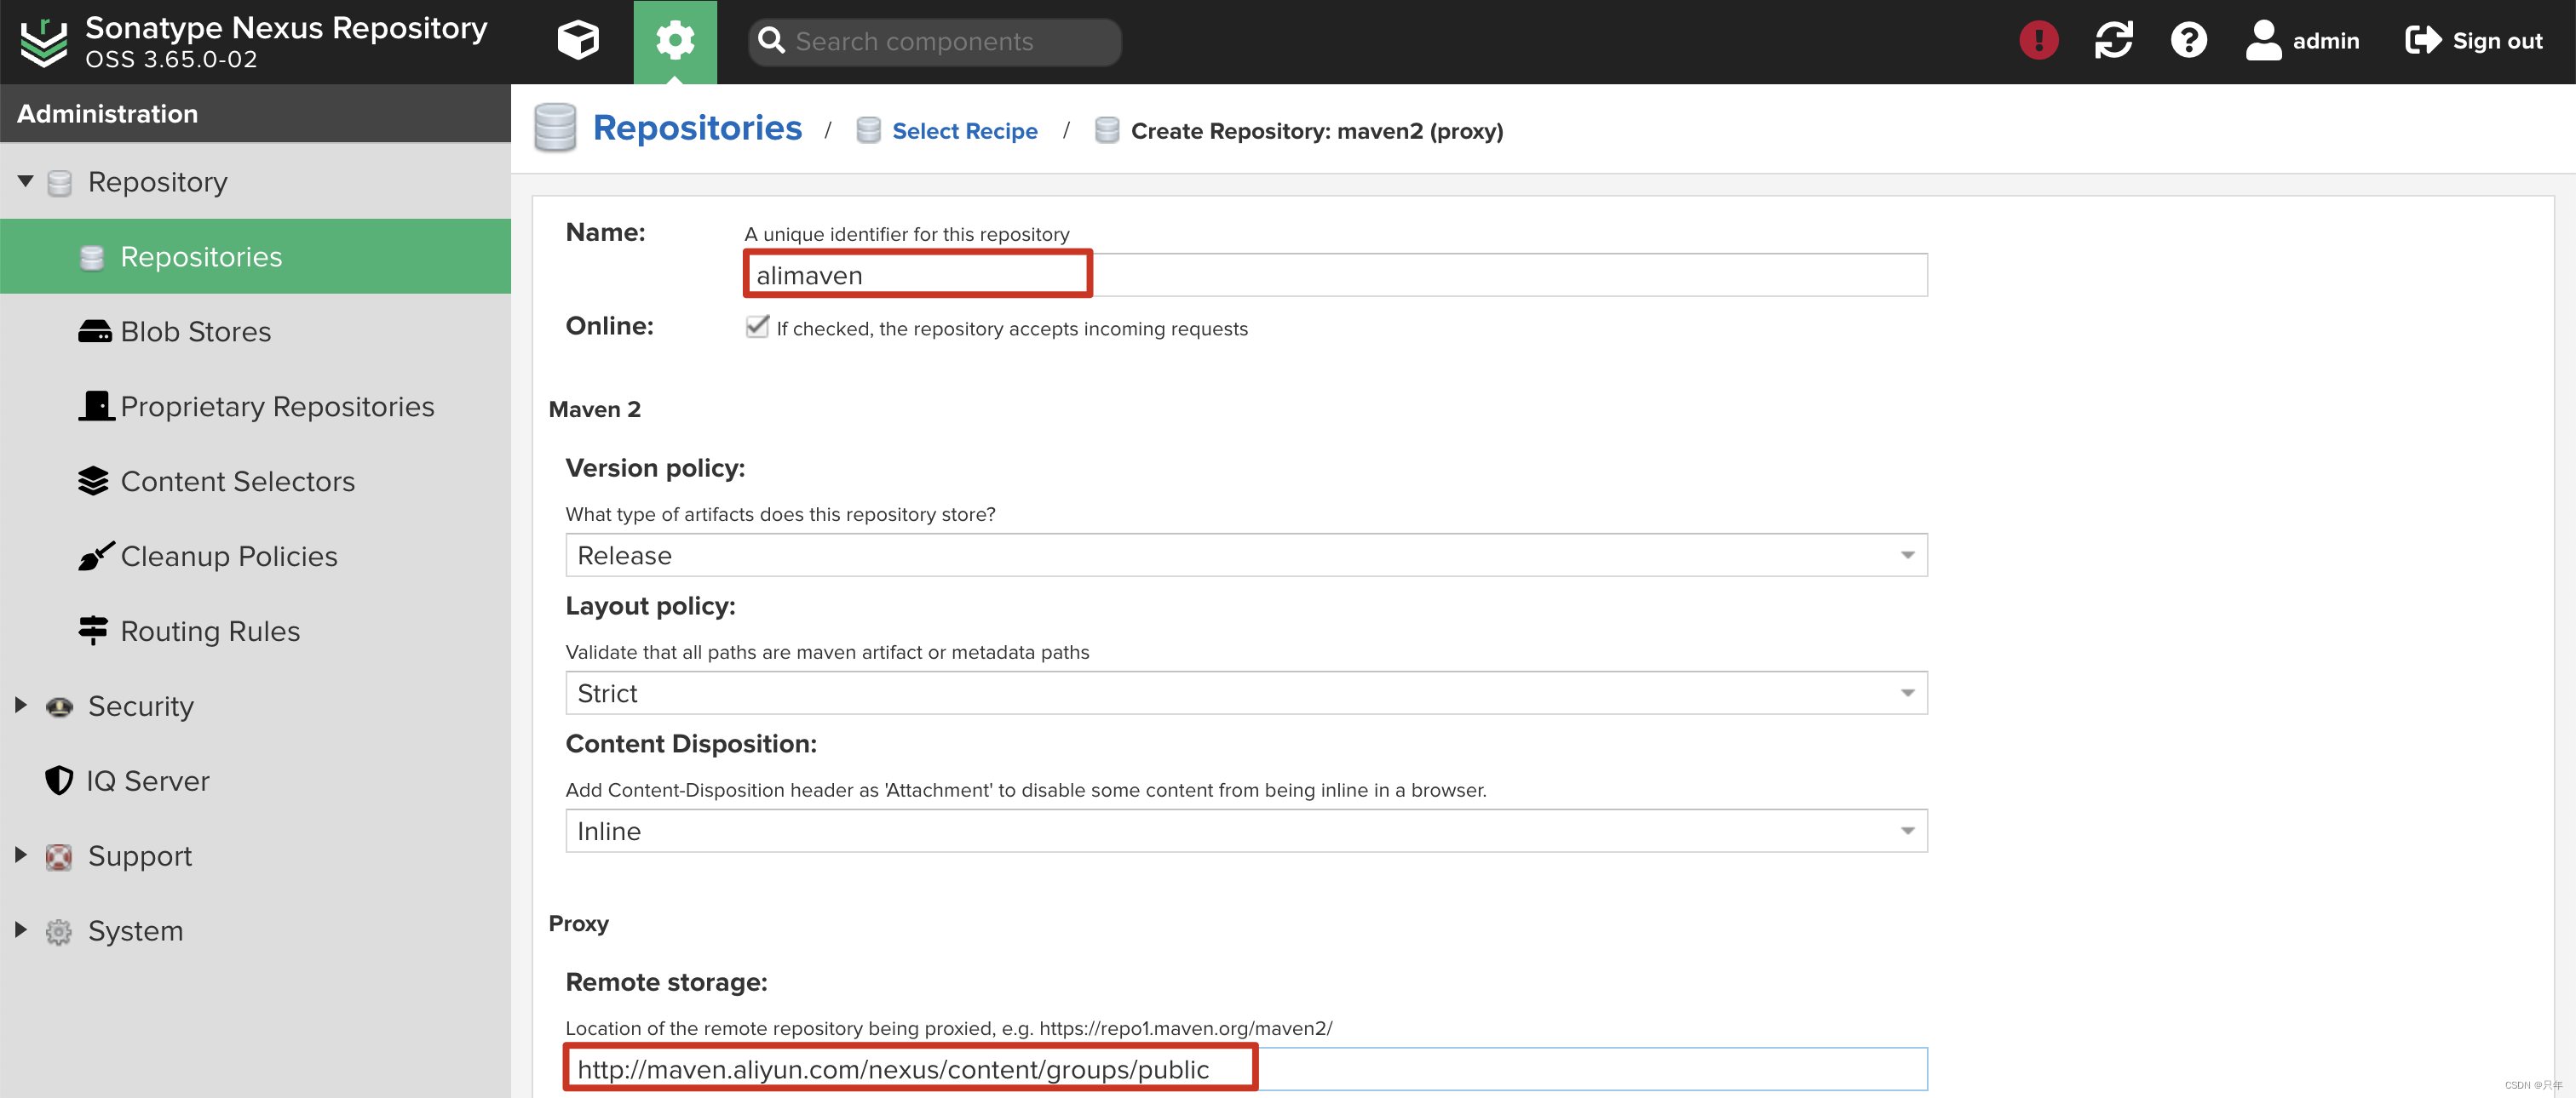The width and height of the screenshot is (2576, 1098).
Task: Select Repositories in the sidebar
Action: (255, 255)
